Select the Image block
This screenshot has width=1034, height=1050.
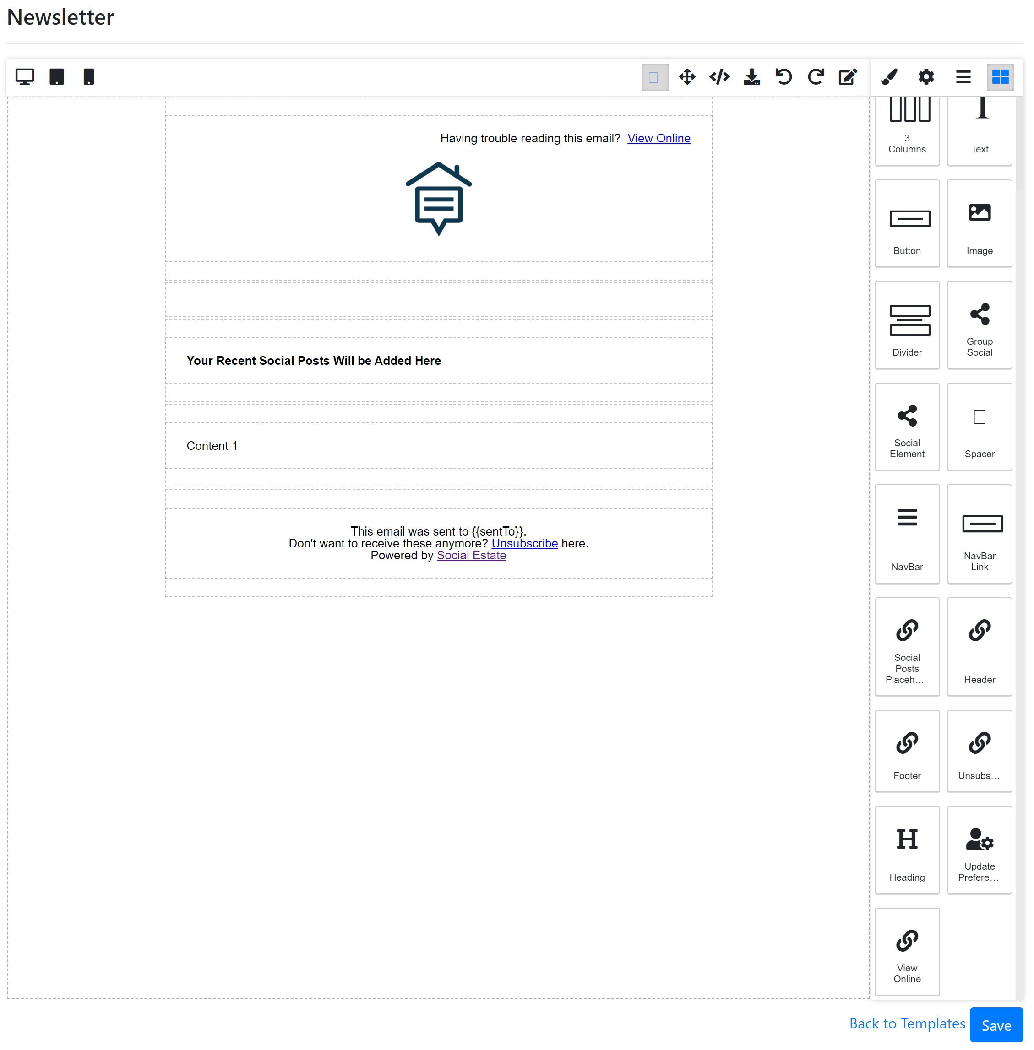[x=979, y=223]
